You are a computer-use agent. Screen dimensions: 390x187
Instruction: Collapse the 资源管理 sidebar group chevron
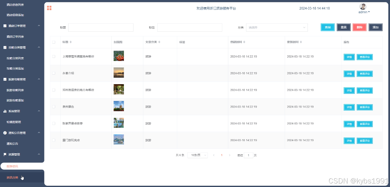[x=39, y=154]
